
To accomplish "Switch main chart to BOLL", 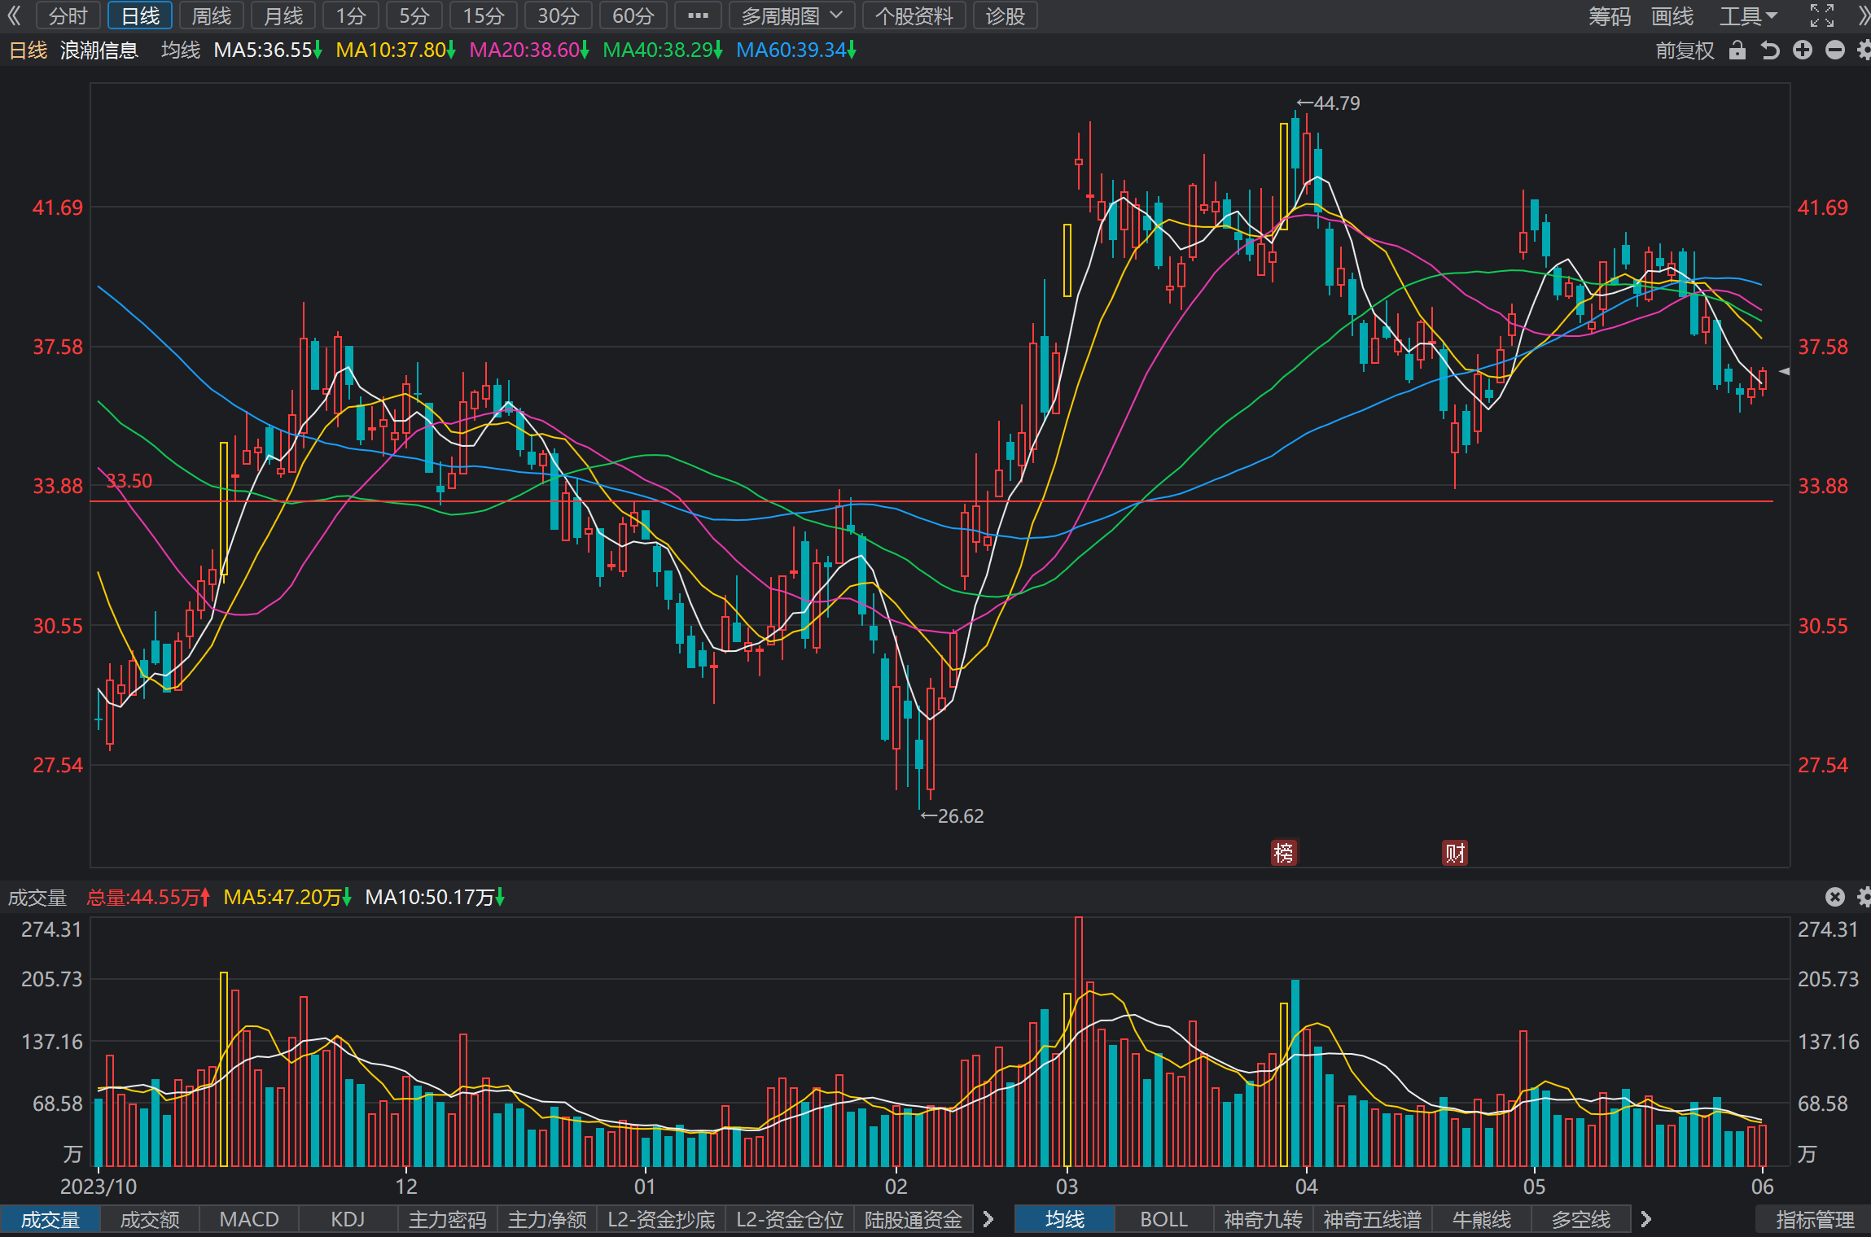I will point(1164,1220).
